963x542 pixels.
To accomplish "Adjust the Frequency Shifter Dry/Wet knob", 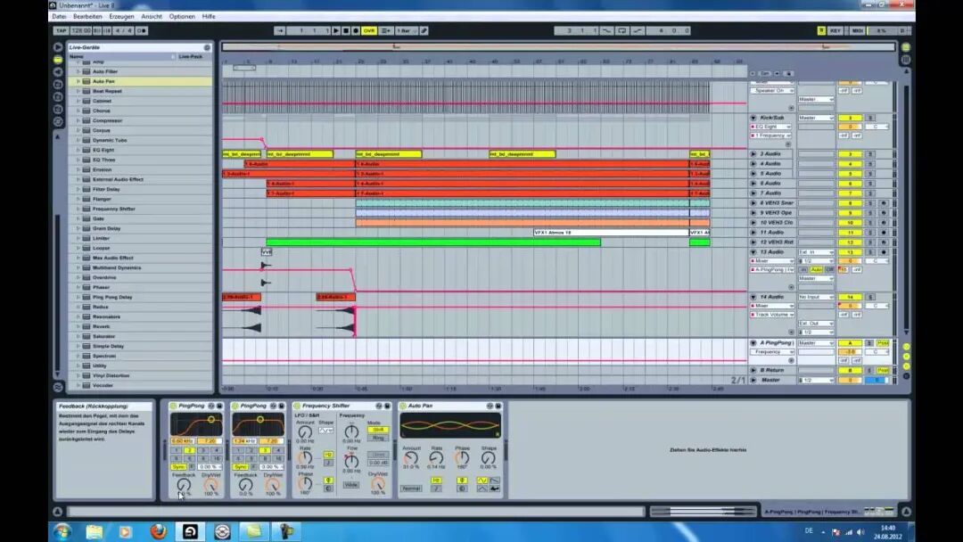I will tap(378, 484).
